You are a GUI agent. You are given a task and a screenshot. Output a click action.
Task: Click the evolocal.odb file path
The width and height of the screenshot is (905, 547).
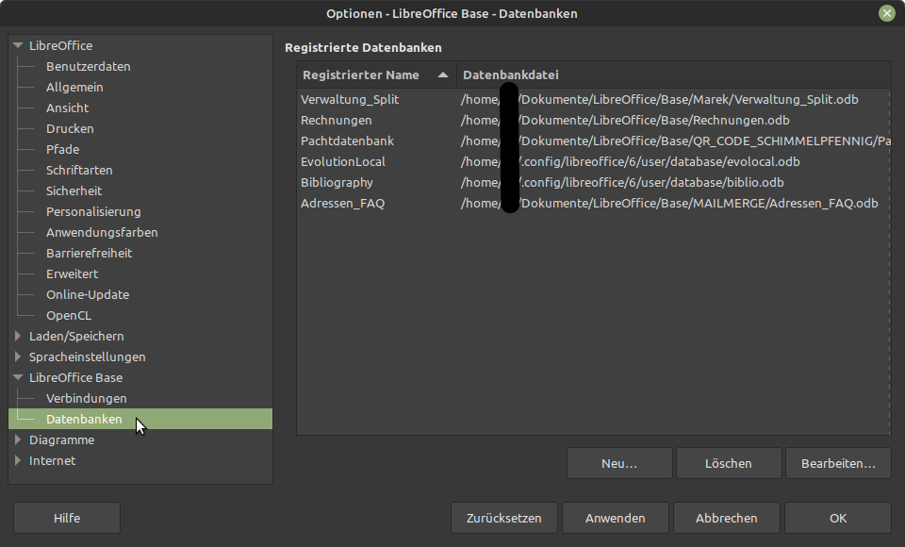[631, 161]
